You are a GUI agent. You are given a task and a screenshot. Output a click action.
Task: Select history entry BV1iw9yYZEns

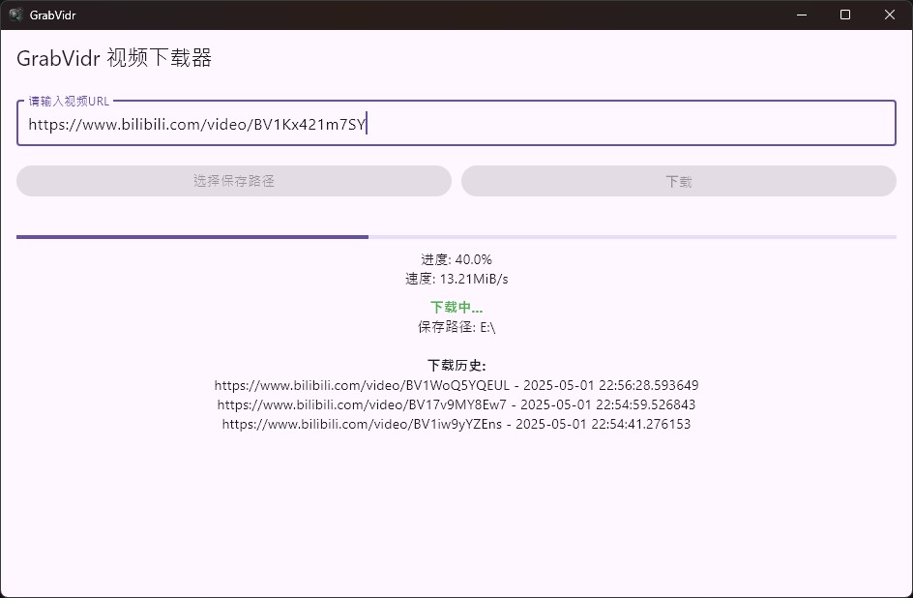456,424
